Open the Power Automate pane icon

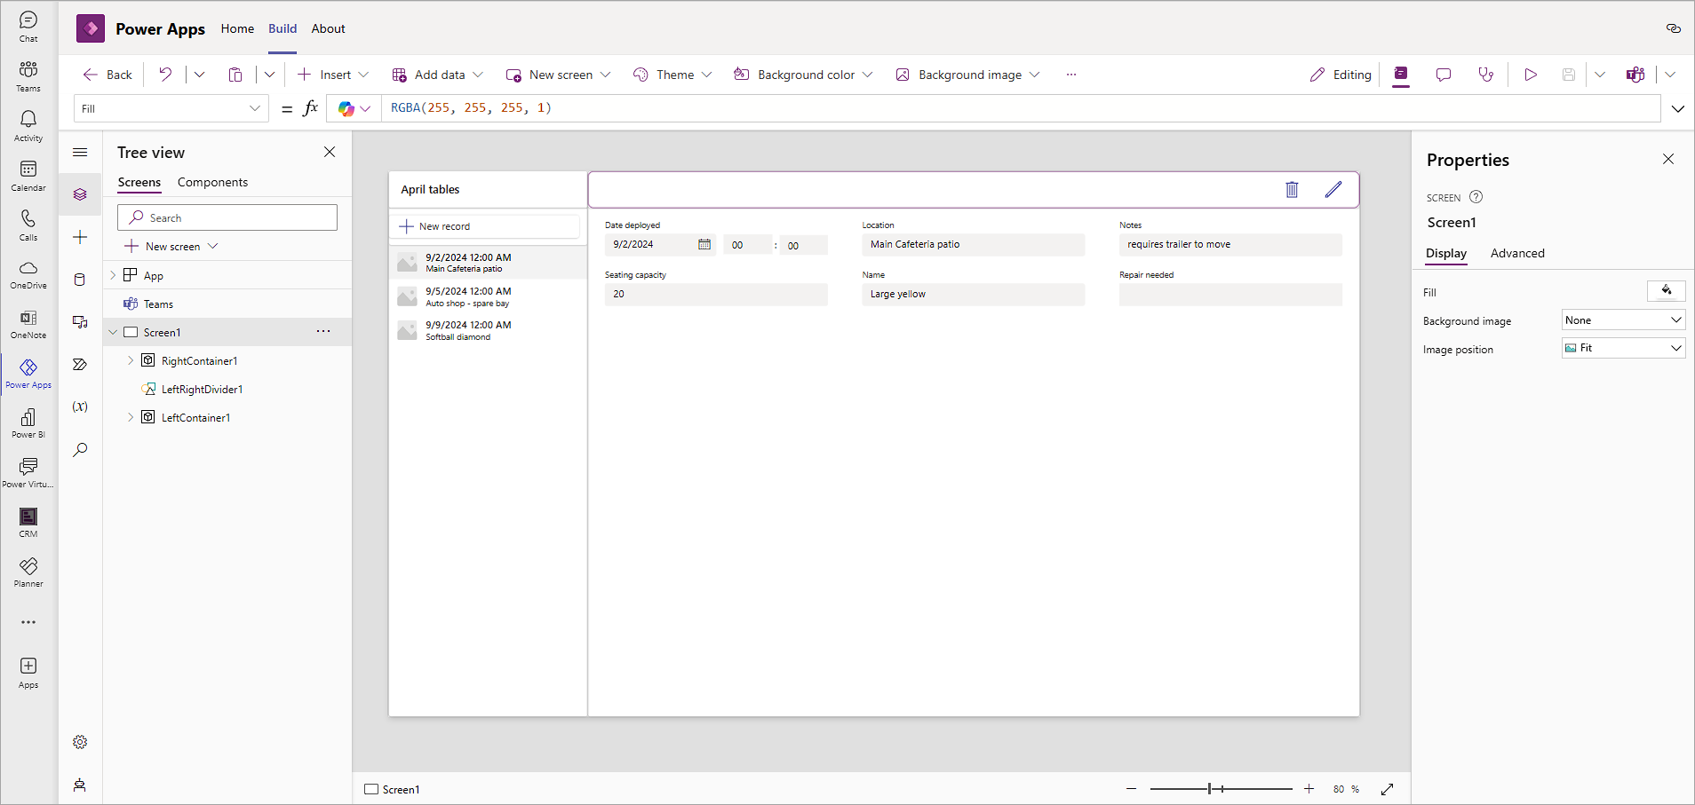80,365
